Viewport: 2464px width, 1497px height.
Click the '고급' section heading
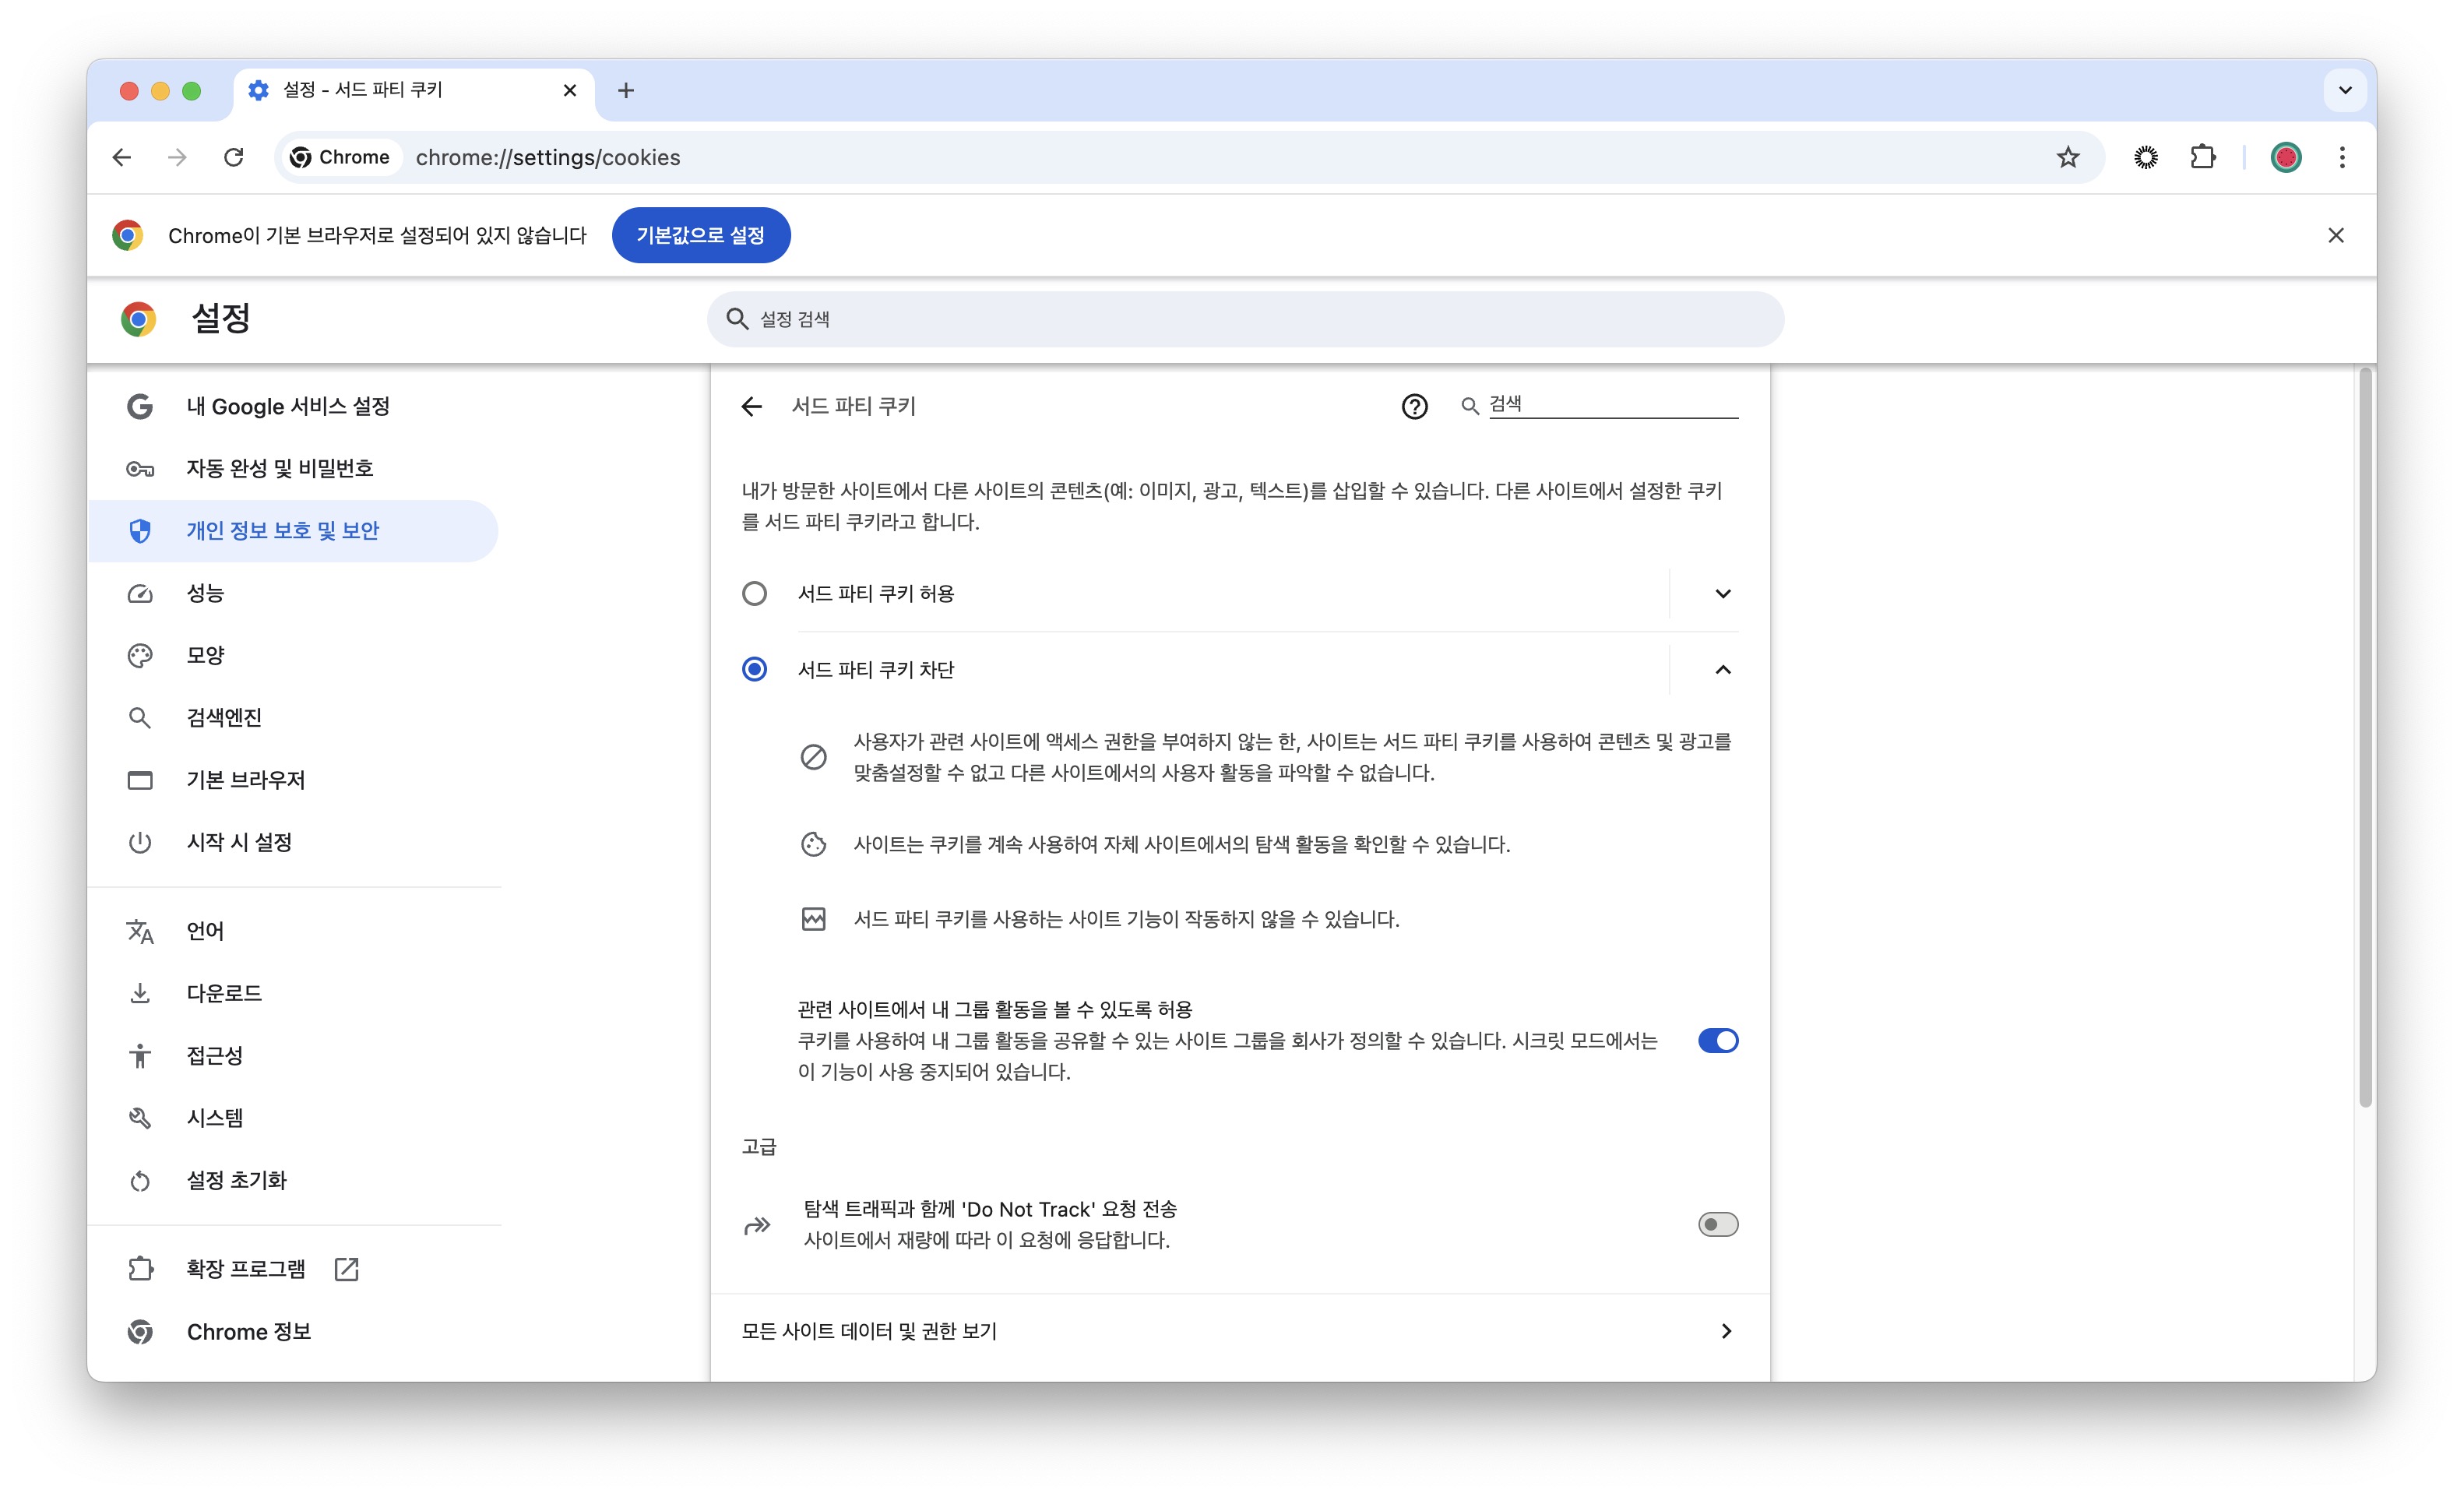coord(759,1147)
